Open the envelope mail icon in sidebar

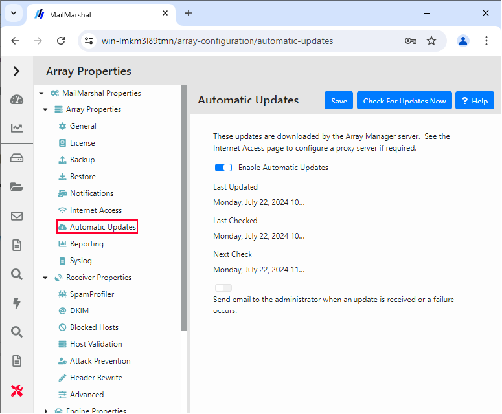click(17, 216)
